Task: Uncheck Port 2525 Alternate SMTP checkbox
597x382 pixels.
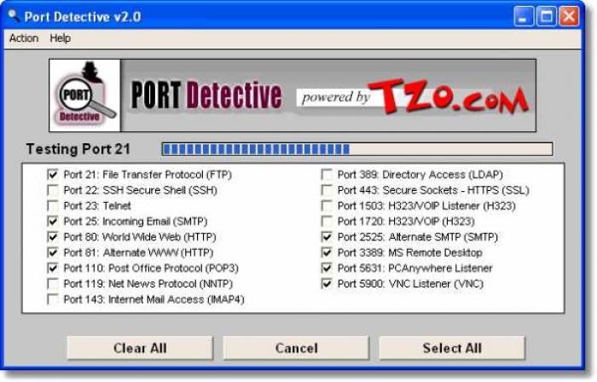Action: coord(327,237)
